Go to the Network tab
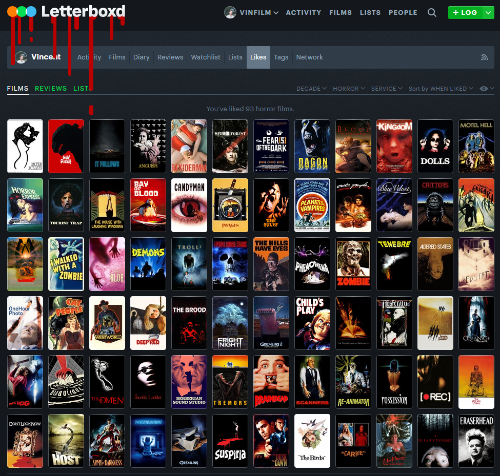The width and height of the screenshot is (500, 476). (x=309, y=57)
